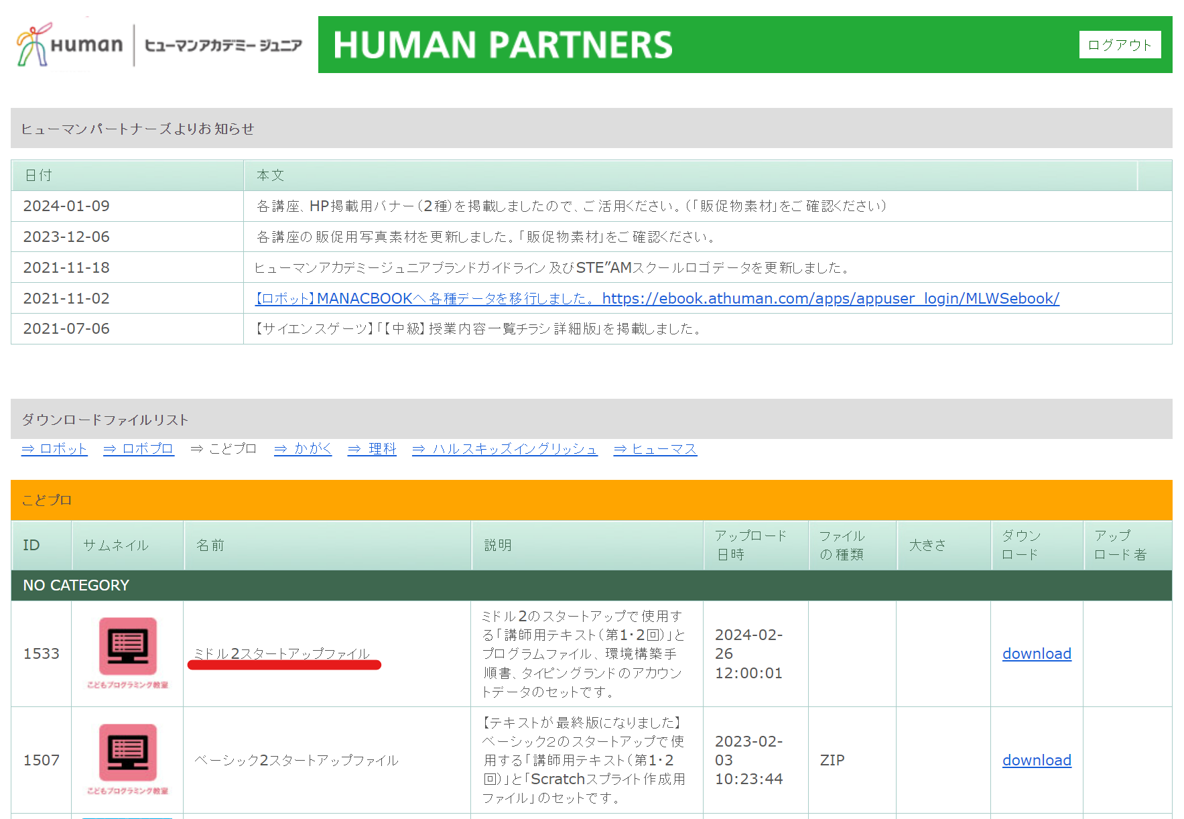Go to the かがく category
The width and height of the screenshot is (1184, 819).
pos(303,448)
